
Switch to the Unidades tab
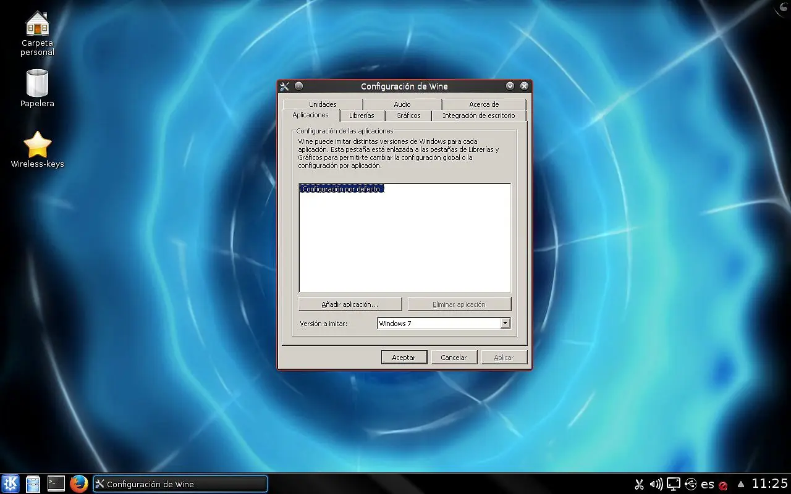[323, 104]
